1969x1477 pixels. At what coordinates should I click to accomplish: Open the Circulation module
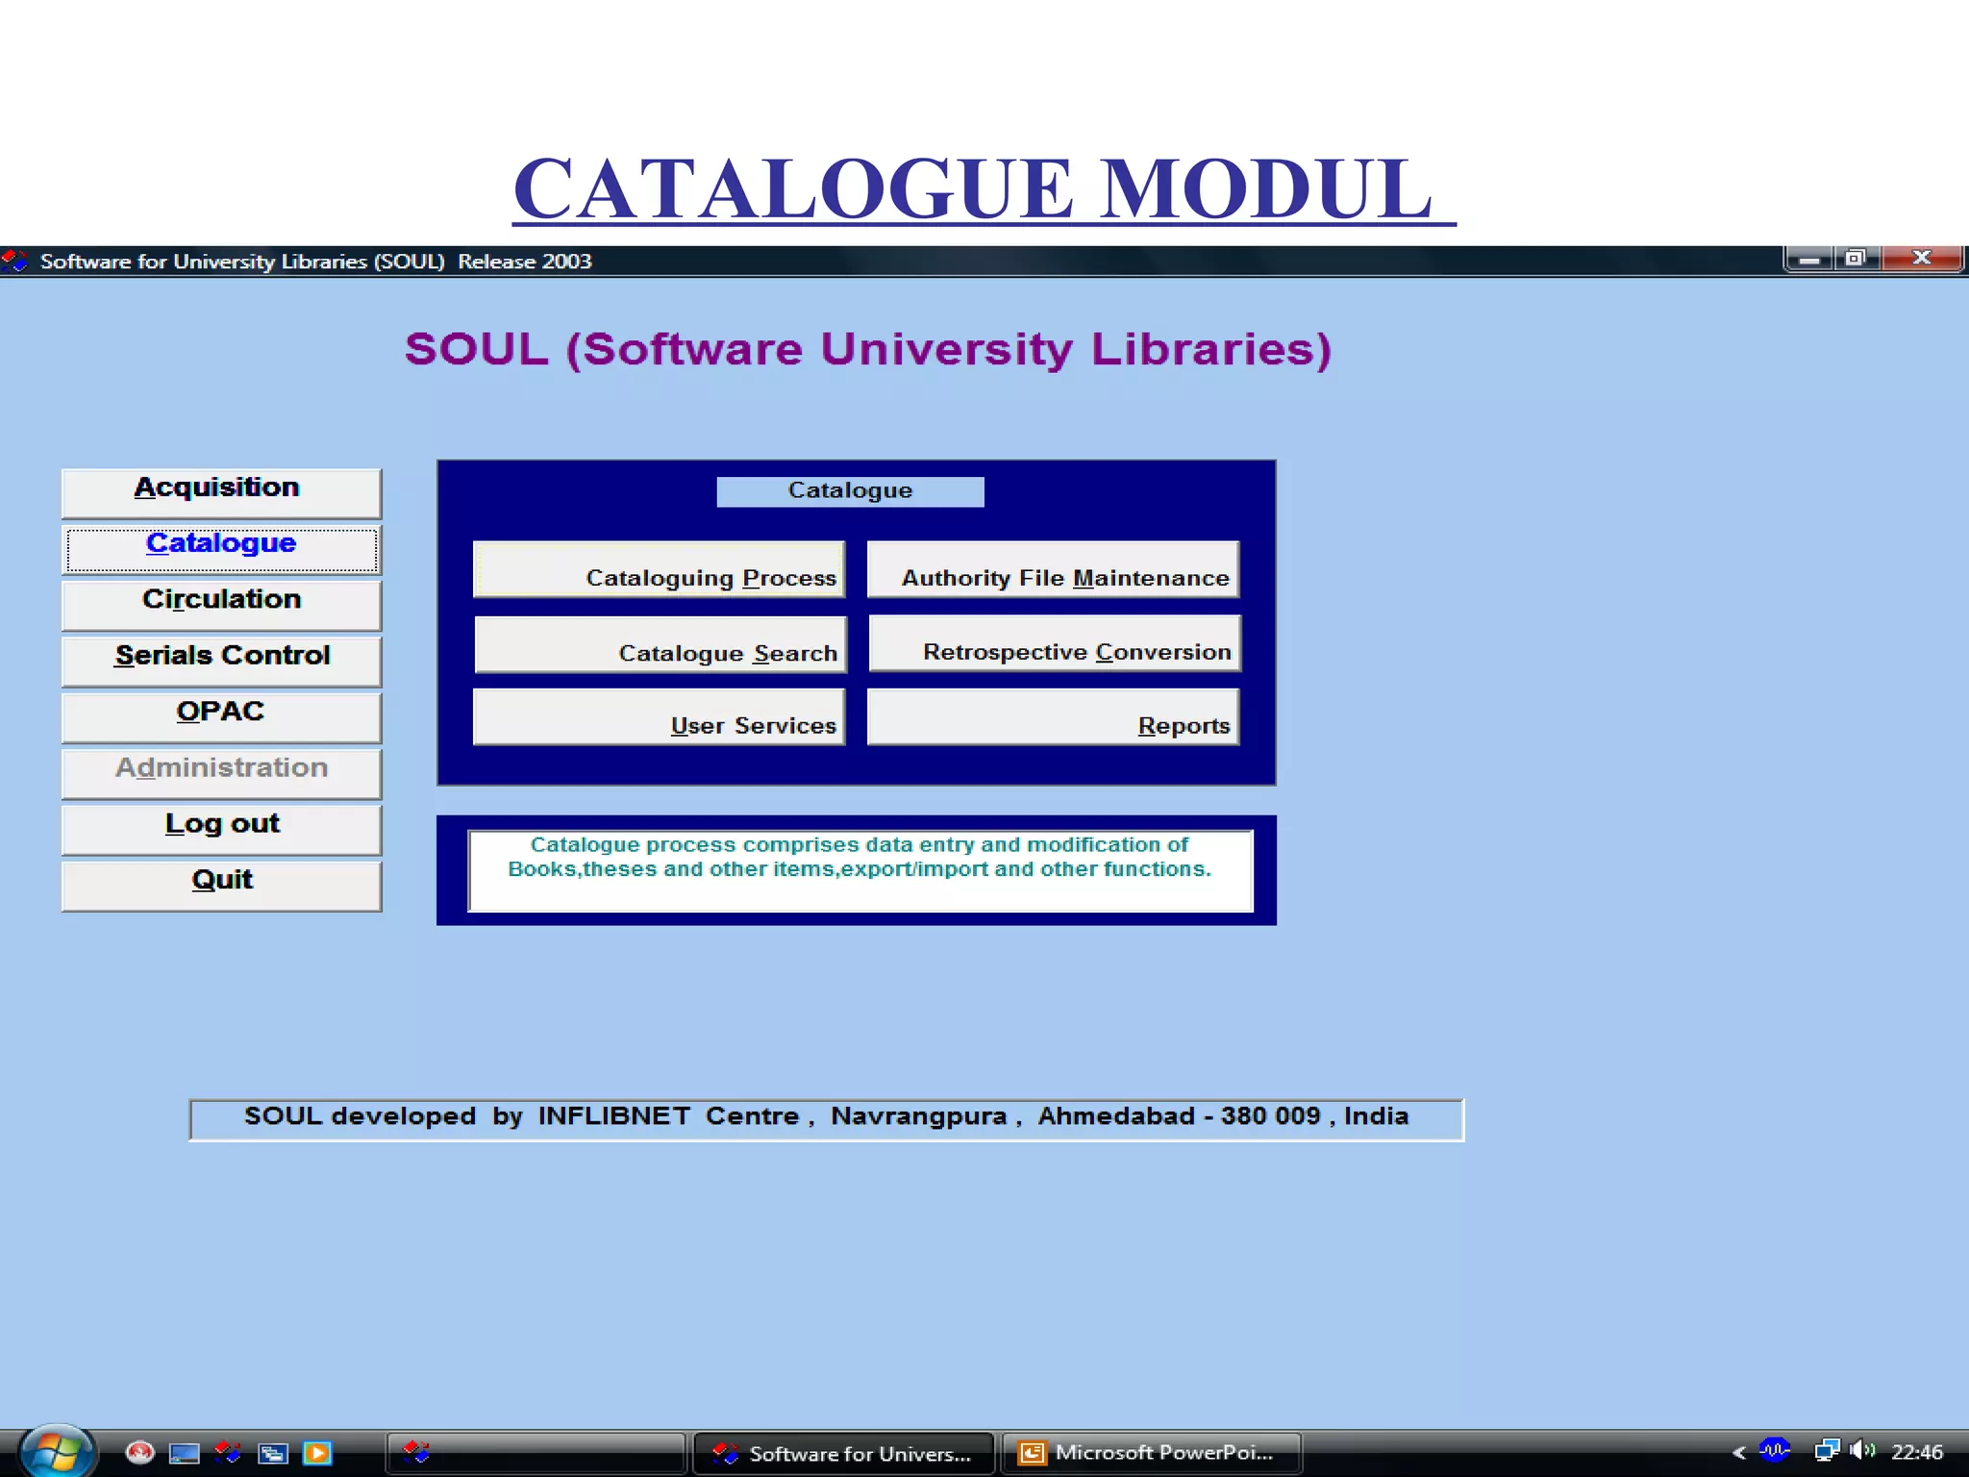click(x=221, y=605)
